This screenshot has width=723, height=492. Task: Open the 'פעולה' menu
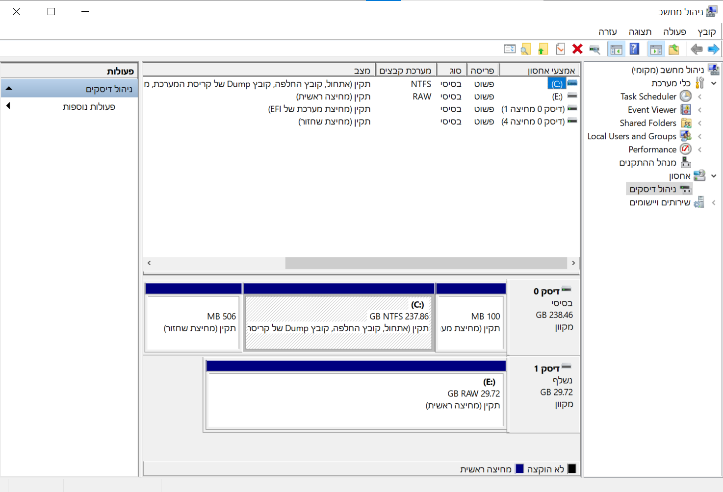[674, 32]
